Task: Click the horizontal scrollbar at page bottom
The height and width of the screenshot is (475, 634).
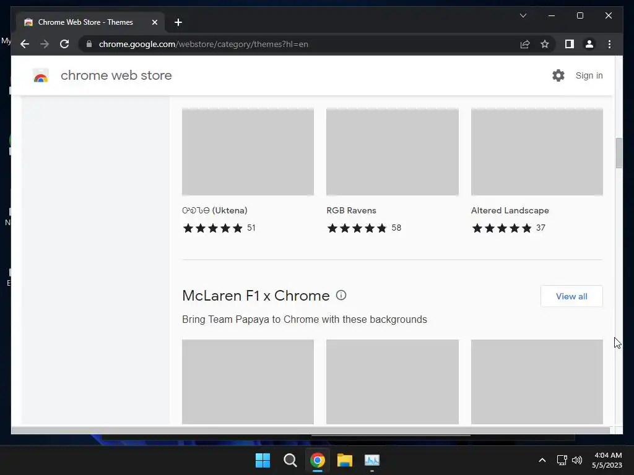Action: (x=311, y=430)
